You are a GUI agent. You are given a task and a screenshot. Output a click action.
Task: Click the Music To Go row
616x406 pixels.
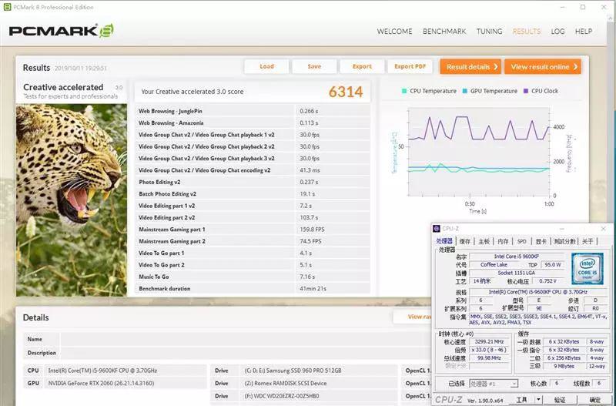[253, 277]
